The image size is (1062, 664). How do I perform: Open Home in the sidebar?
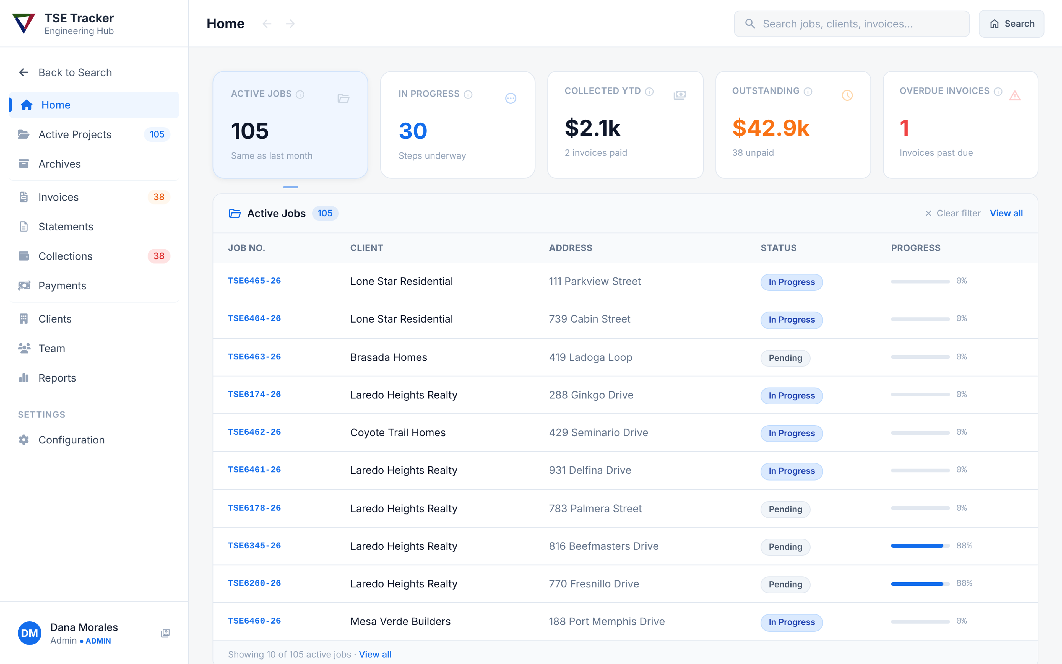(94, 105)
